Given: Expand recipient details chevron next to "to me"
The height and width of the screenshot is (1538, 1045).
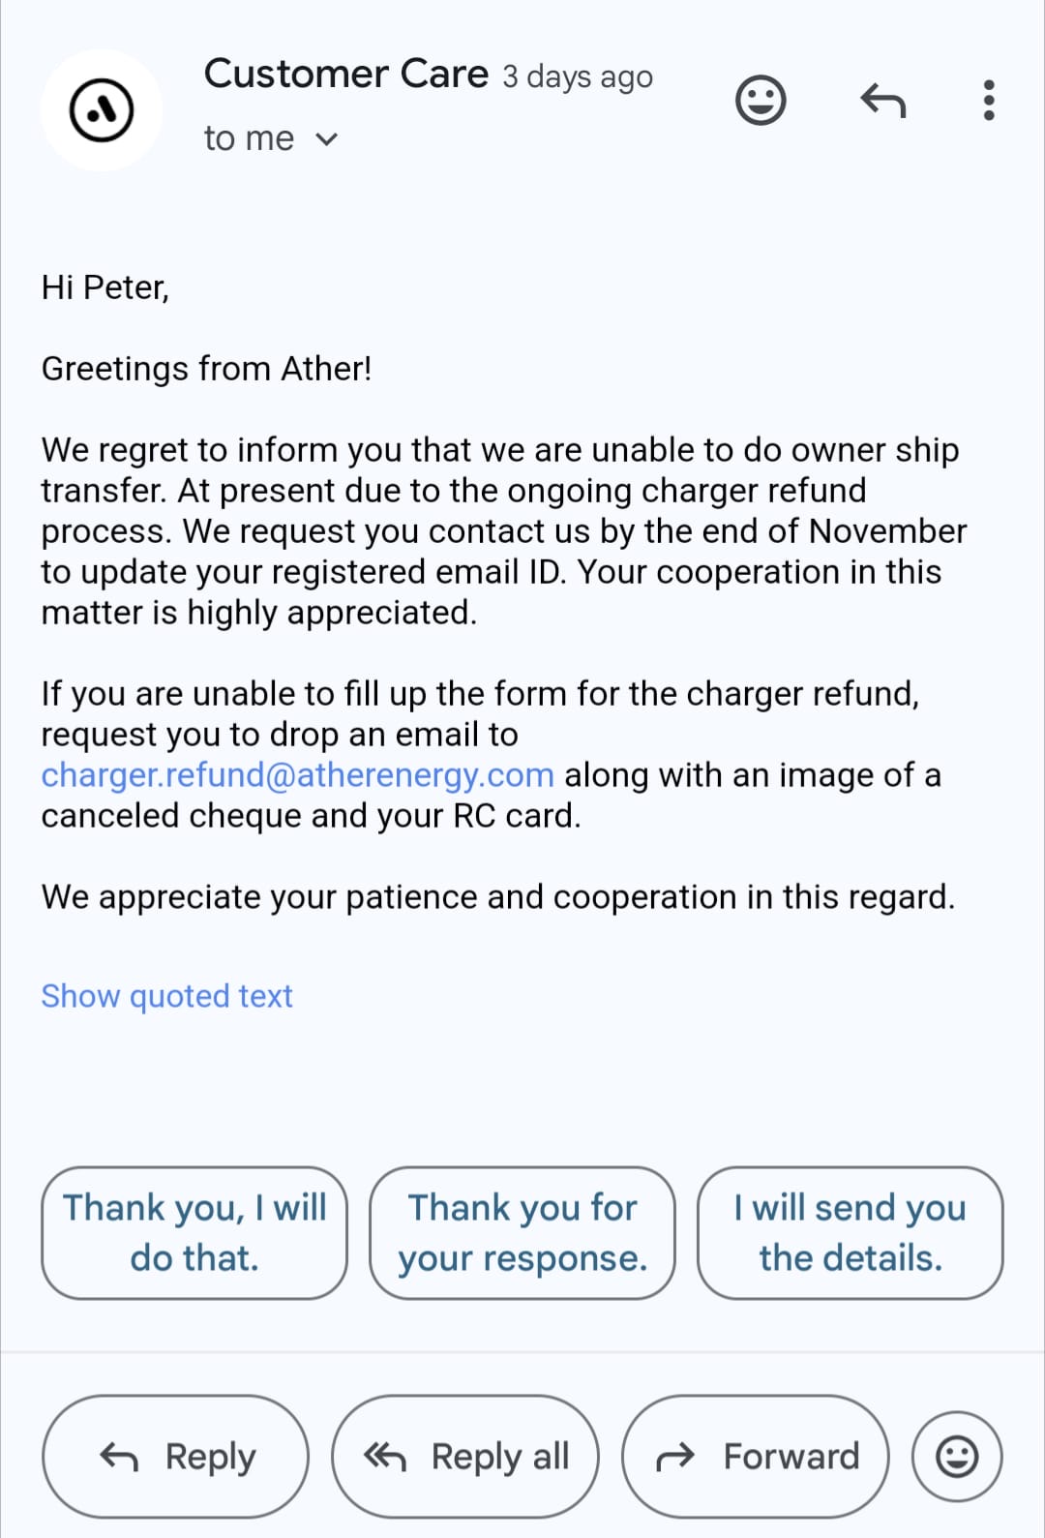Looking at the screenshot, I should point(327,139).
